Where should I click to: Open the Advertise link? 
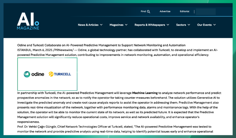[x=165, y=11]
